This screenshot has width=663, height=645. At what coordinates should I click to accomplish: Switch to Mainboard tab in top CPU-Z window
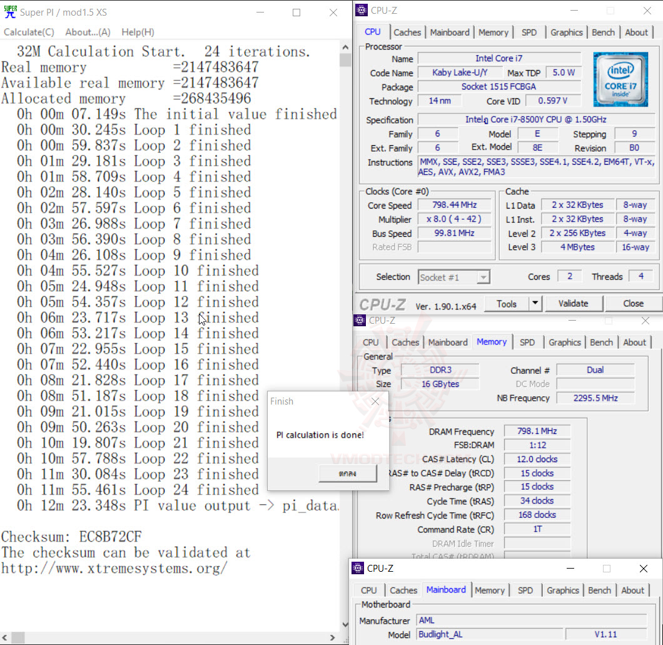pyautogui.click(x=450, y=33)
